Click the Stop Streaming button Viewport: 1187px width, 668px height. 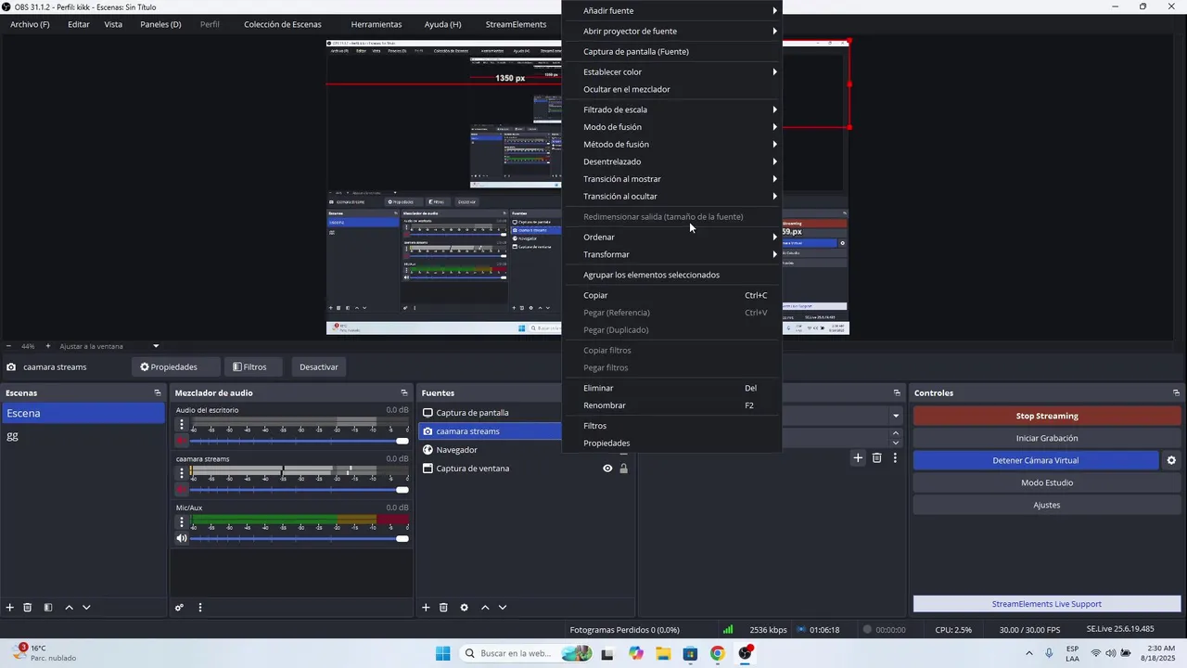(1047, 416)
